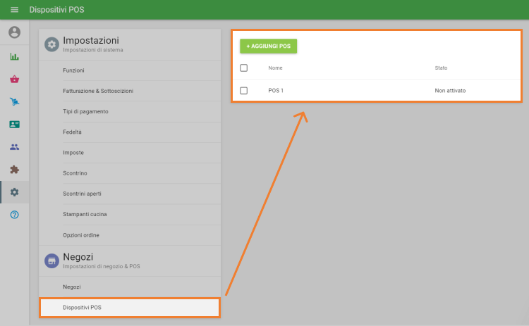Open the customers people icon
The width and height of the screenshot is (529, 326).
(x=14, y=147)
